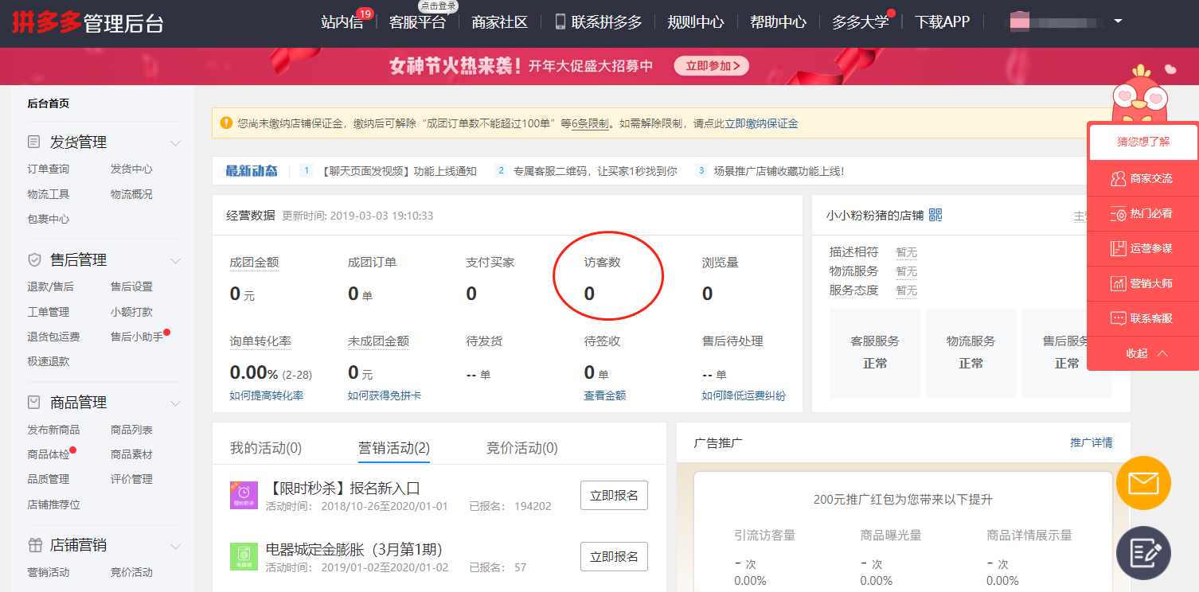Collapse the 发货管理 sidebar section

[176, 143]
